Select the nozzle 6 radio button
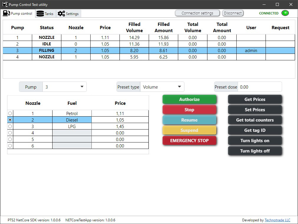The image size is (298, 224). [x=10, y=146]
